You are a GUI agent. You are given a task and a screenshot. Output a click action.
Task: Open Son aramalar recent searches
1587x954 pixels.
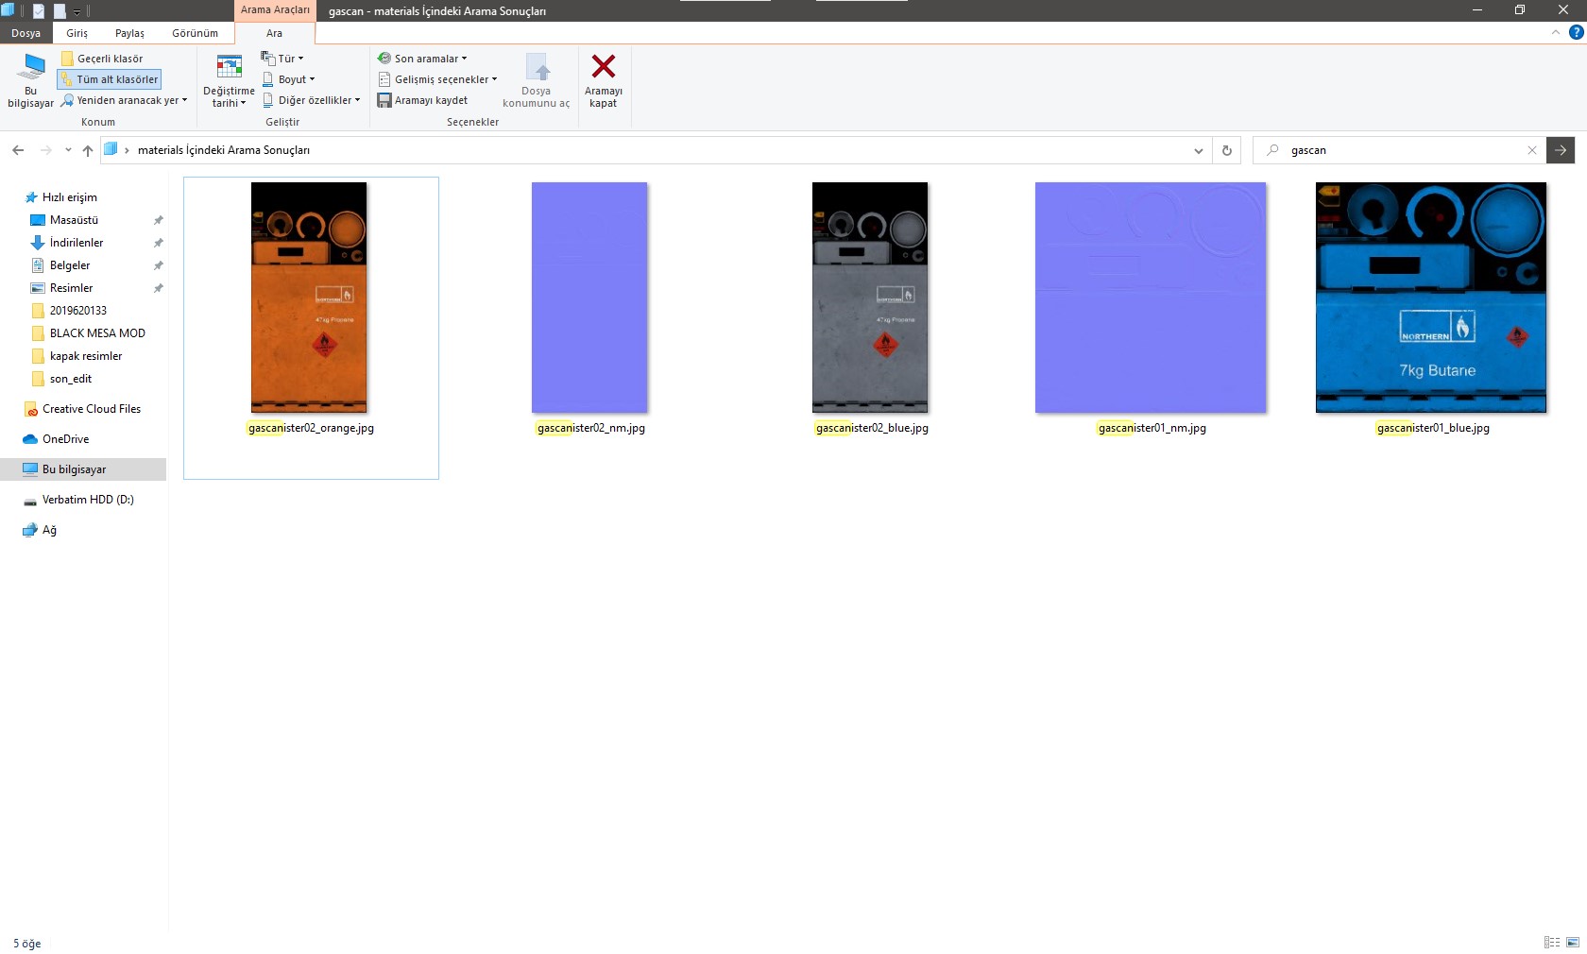422,59
